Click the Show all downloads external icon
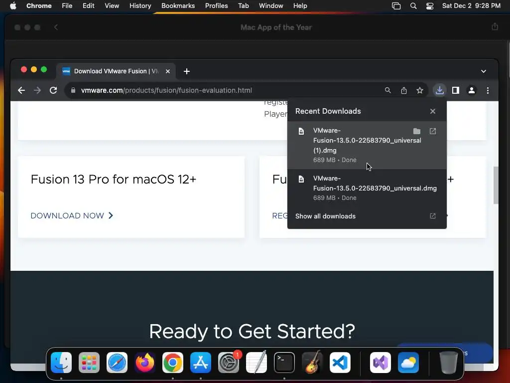Viewport: 510px width, 383px height. coord(433,216)
